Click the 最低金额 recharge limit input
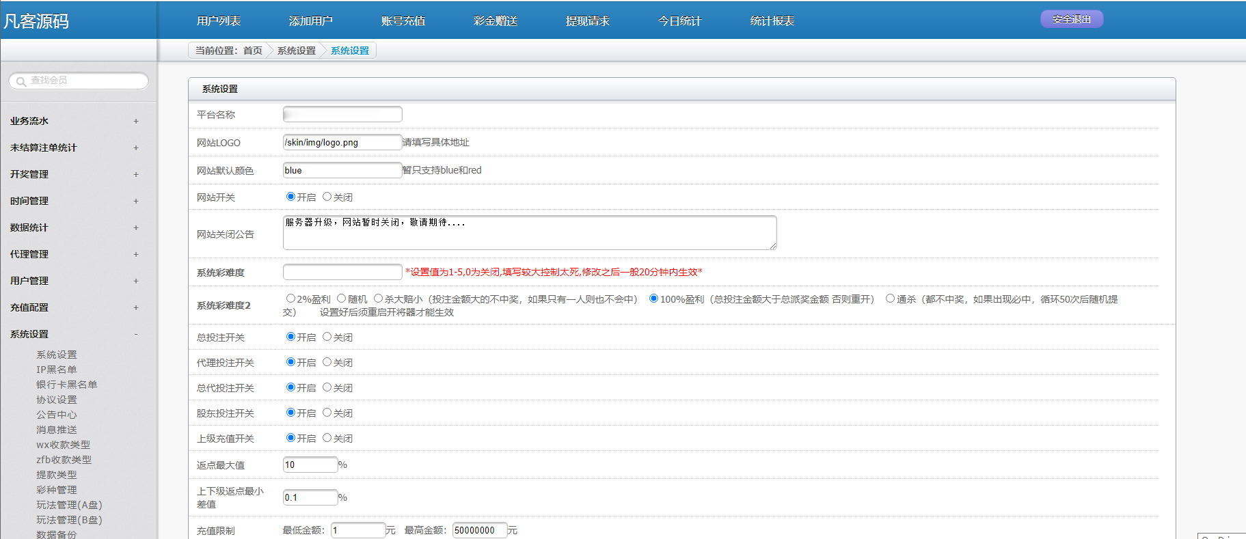This screenshot has width=1246, height=539. pos(358,530)
